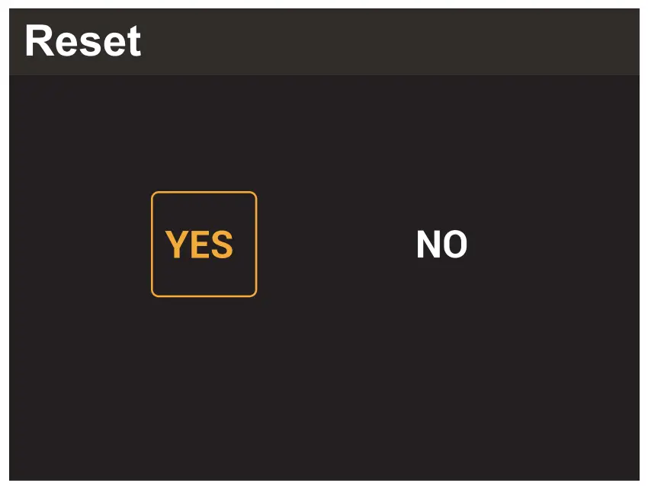Pick NO in the Reset dialog
Screen dimensions: 648x486
[x=441, y=245]
